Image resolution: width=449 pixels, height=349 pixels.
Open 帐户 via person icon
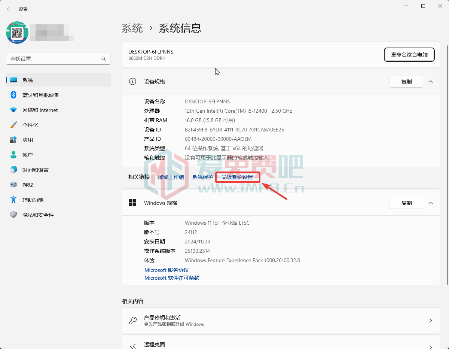13,155
